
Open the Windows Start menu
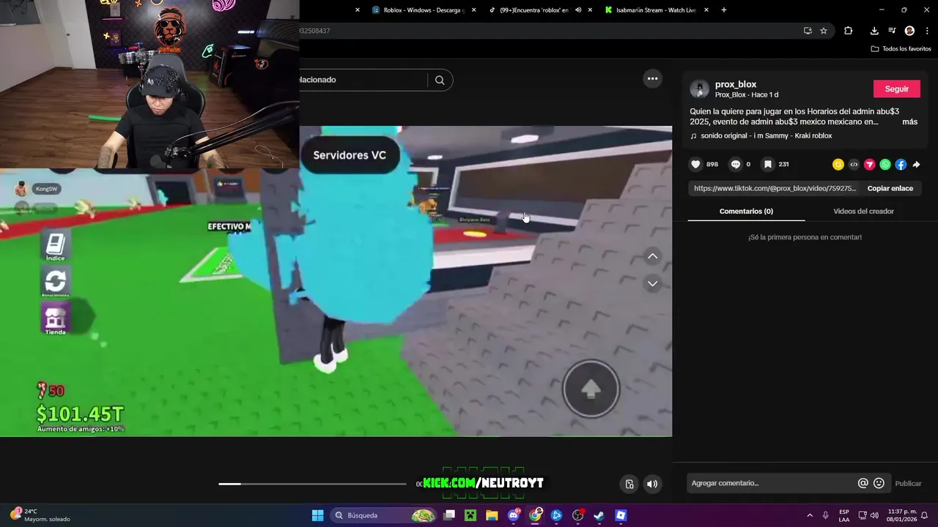point(317,515)
